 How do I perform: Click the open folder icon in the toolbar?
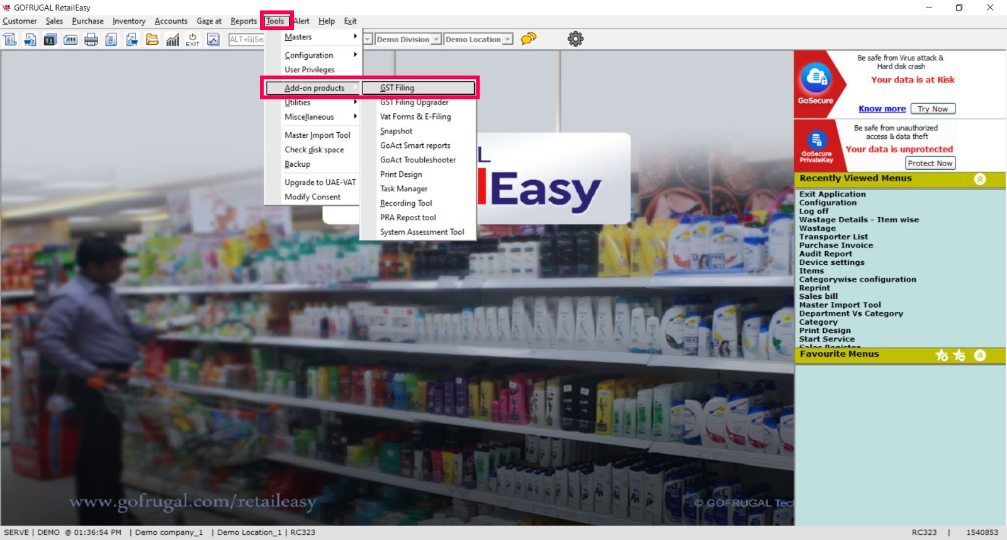click(152, 40)
